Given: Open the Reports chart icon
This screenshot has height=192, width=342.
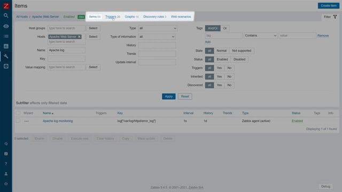Looking at the screenshot, I should pyautogui.click(x=6, y=46).
